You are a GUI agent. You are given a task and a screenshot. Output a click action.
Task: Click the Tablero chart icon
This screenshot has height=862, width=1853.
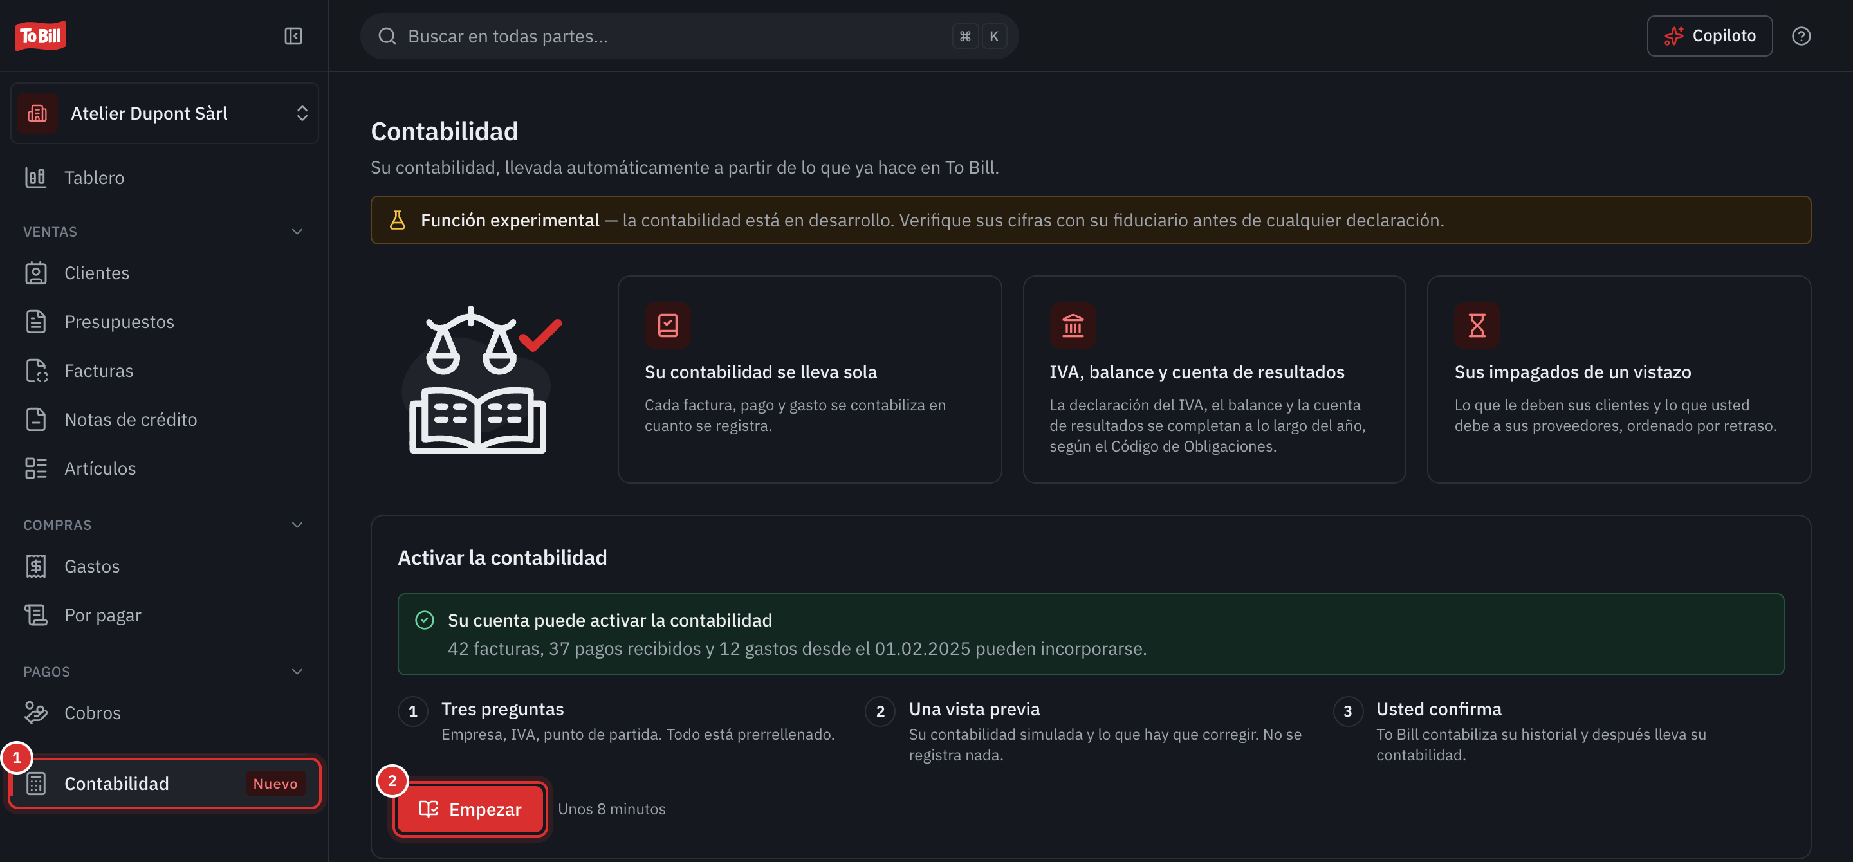click(36, 178)
